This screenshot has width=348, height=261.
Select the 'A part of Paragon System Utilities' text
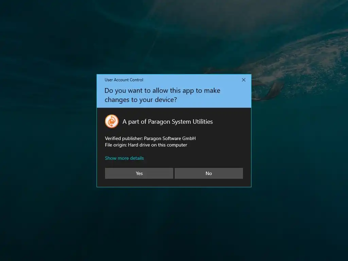(x=168, y=122)
